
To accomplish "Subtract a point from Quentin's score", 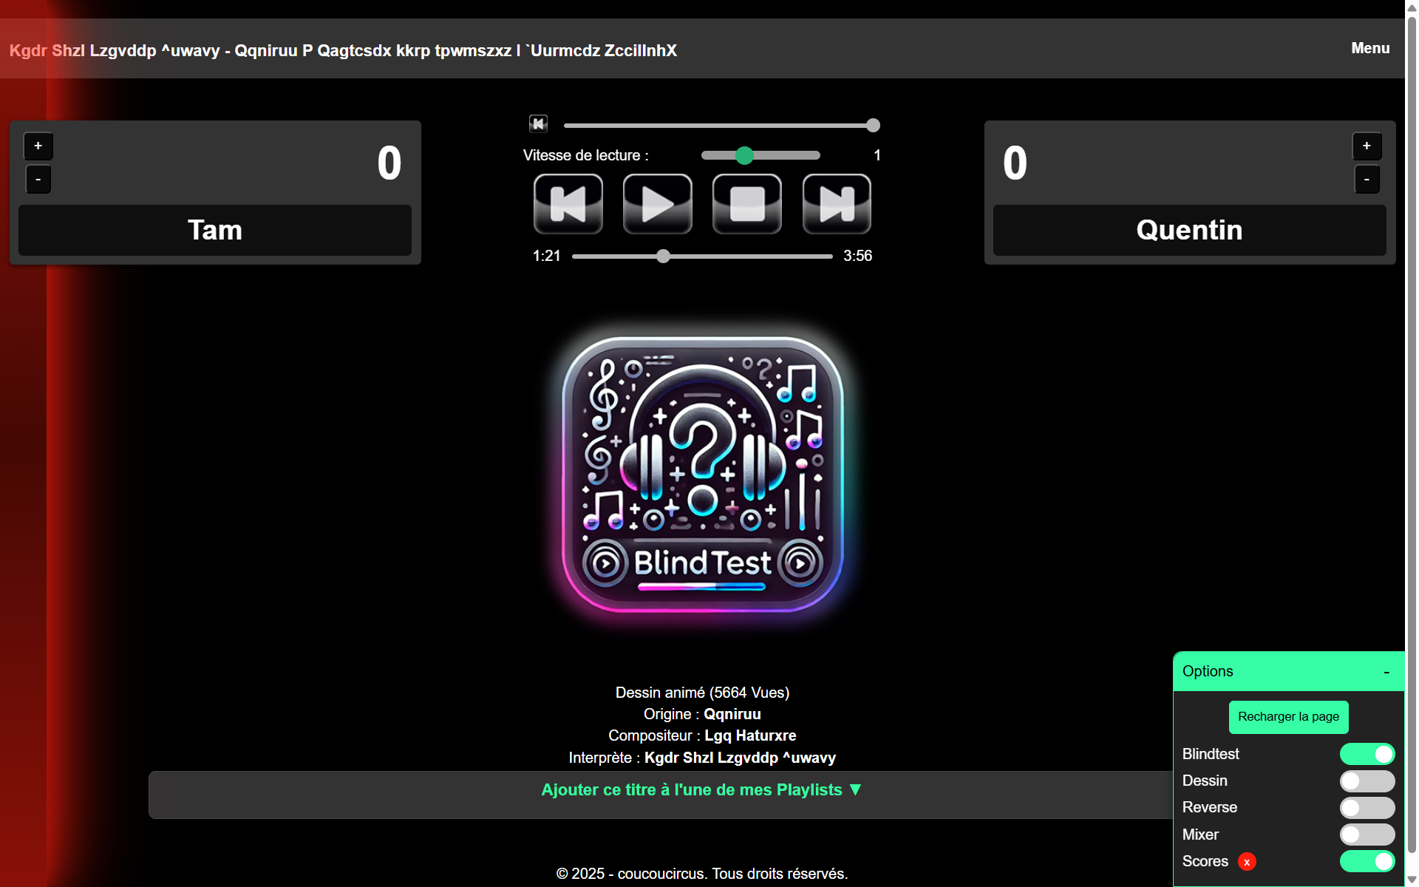I will coord(1367,180).
